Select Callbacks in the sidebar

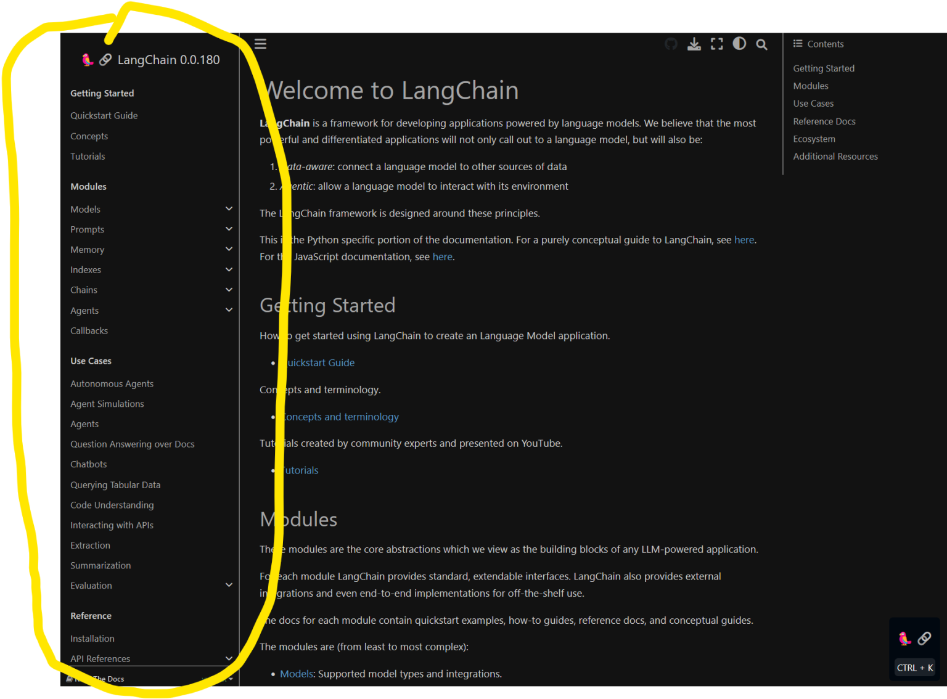89,331
